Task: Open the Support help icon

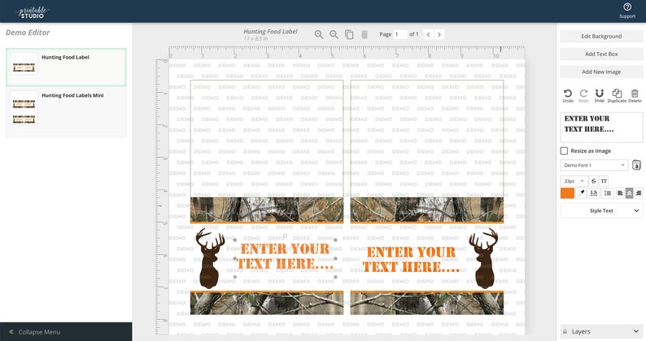Action: (627, 11)
